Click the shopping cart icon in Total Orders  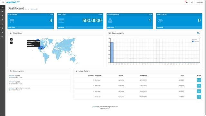click(x=12, y=21)
